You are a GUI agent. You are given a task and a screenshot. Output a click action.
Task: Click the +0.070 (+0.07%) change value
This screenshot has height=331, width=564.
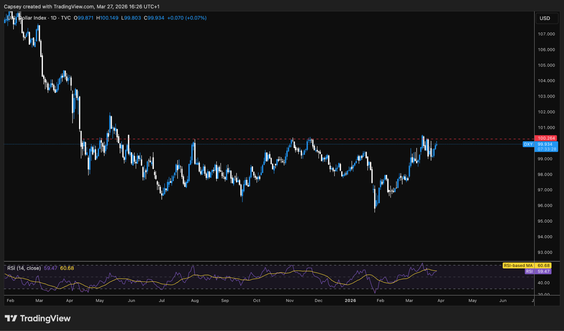[188, 18]
